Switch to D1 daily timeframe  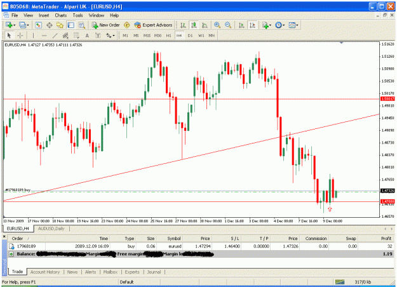(190, 36)
